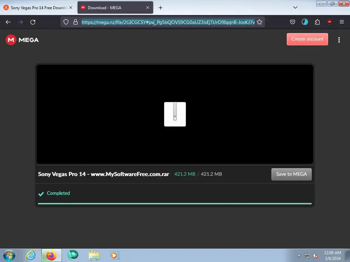Launch Internet Explorer from the taskbar
This screenshot has width=350, height=262.
coord(30,255)
